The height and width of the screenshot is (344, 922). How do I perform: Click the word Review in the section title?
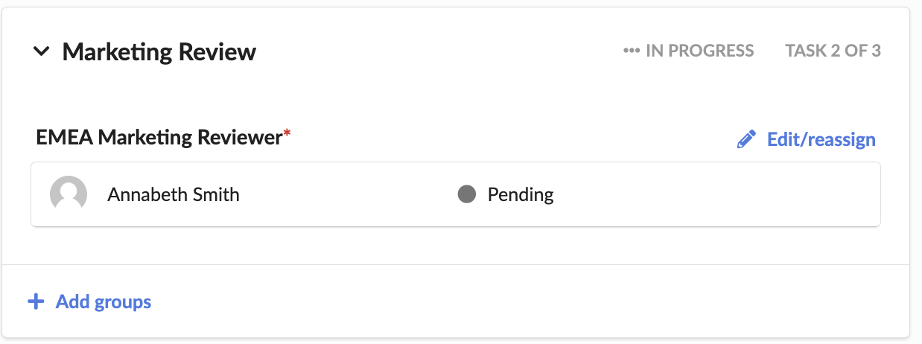click(x=217, y=51)
